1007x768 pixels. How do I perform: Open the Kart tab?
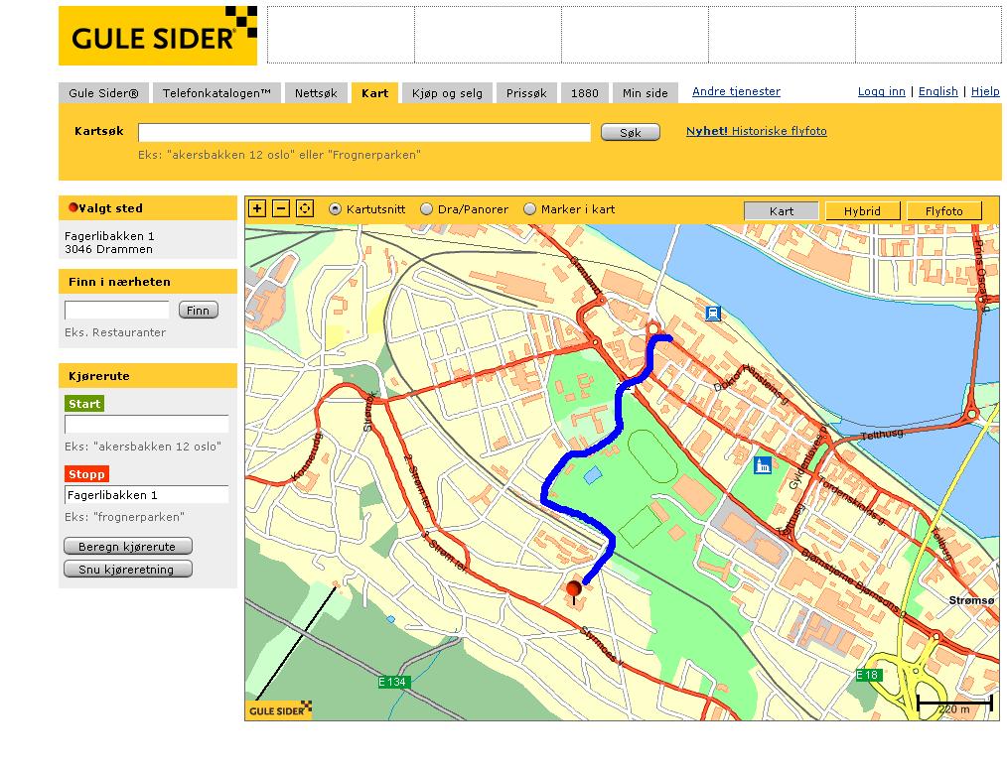(x=375, y=93)
